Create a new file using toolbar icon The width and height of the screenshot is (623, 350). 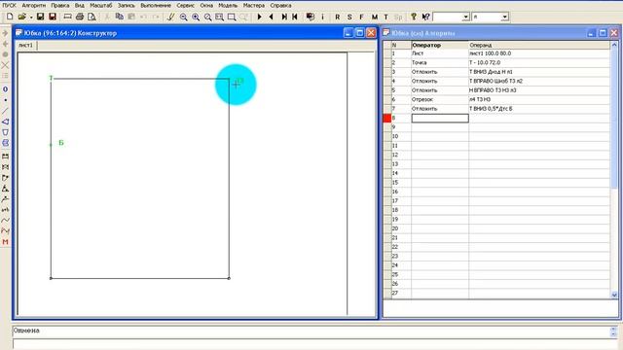(10, 17)
